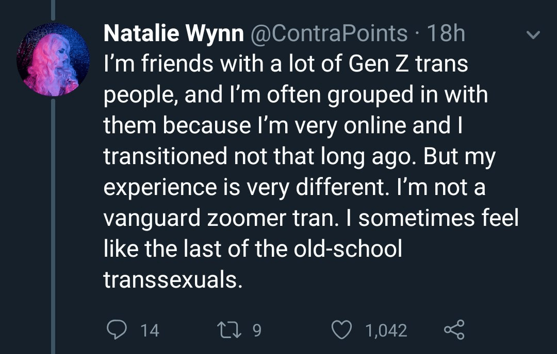Retweet this tweet using the arrows icon
Viewport: 557px width, 354px height.
coord(229,329)
